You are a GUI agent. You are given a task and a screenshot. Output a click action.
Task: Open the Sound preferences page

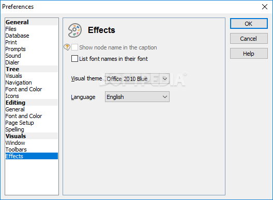[32, 56]
